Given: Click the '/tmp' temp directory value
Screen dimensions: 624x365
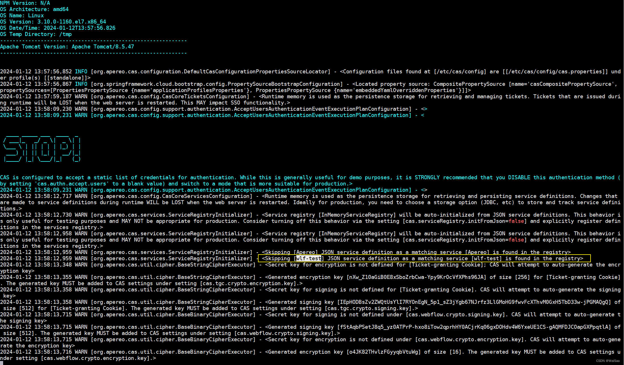Looking at the screenshot, I should [x=65, y=34].
